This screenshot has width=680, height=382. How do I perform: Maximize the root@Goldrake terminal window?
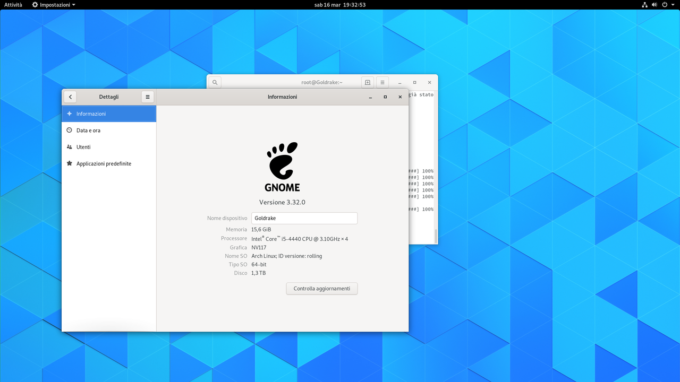[x=415, y=82]
